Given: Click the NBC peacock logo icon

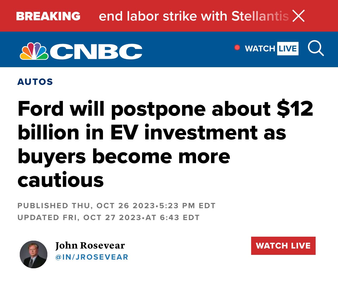Looking at the screenshot, I should coord(34,51).
